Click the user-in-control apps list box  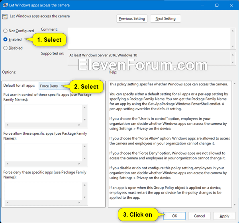coord(44,114)
